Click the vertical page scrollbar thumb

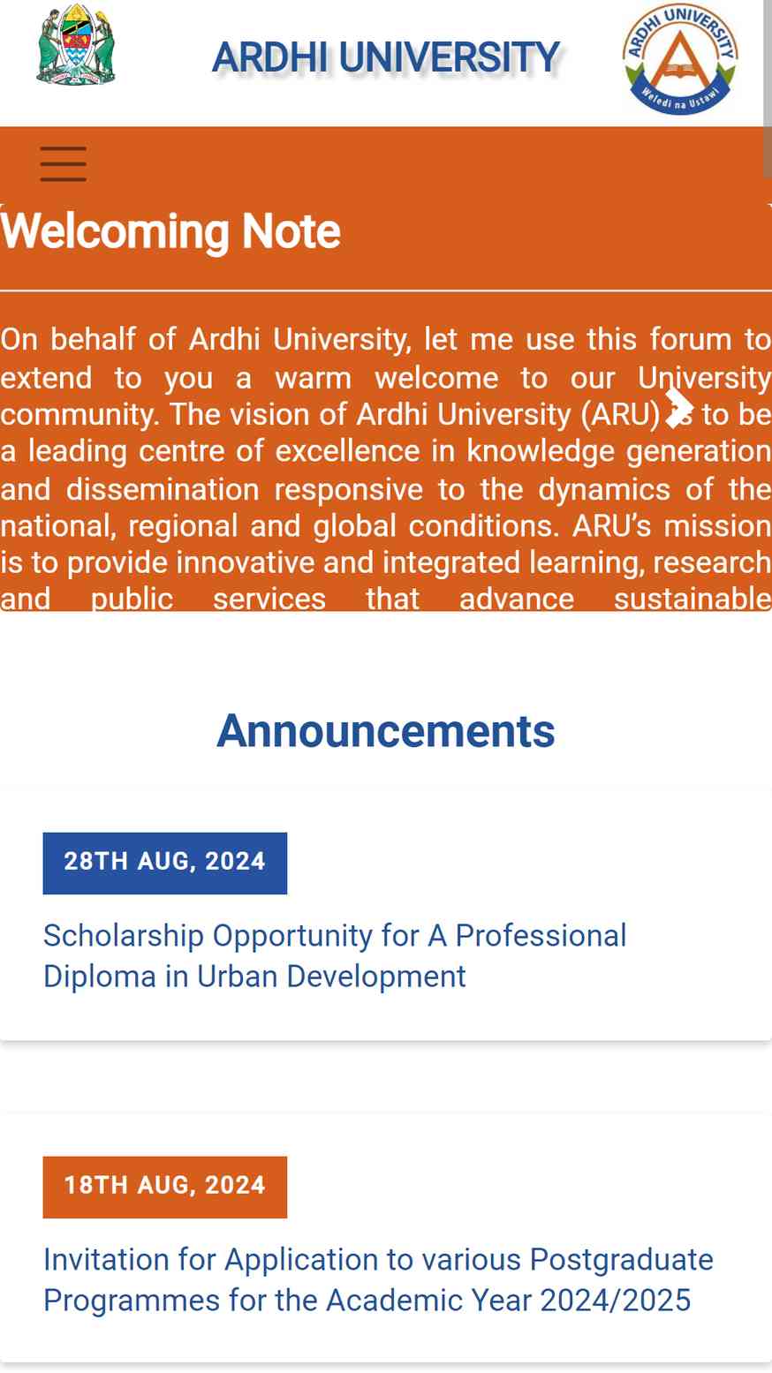[768, 88]
